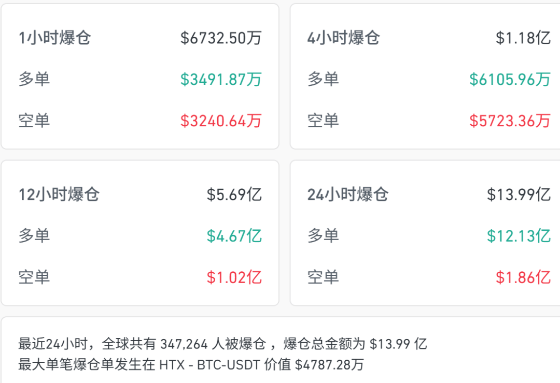
Task: Select the 4小时爆仓 card header
Action: pos(344,37)
